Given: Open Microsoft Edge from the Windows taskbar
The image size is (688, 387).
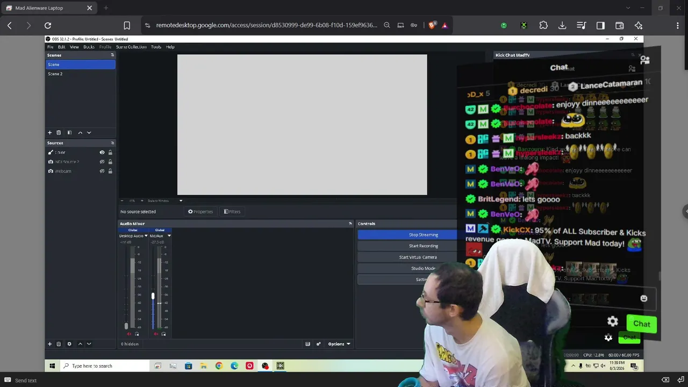Looking at the screenshot, I should (234, 366).
